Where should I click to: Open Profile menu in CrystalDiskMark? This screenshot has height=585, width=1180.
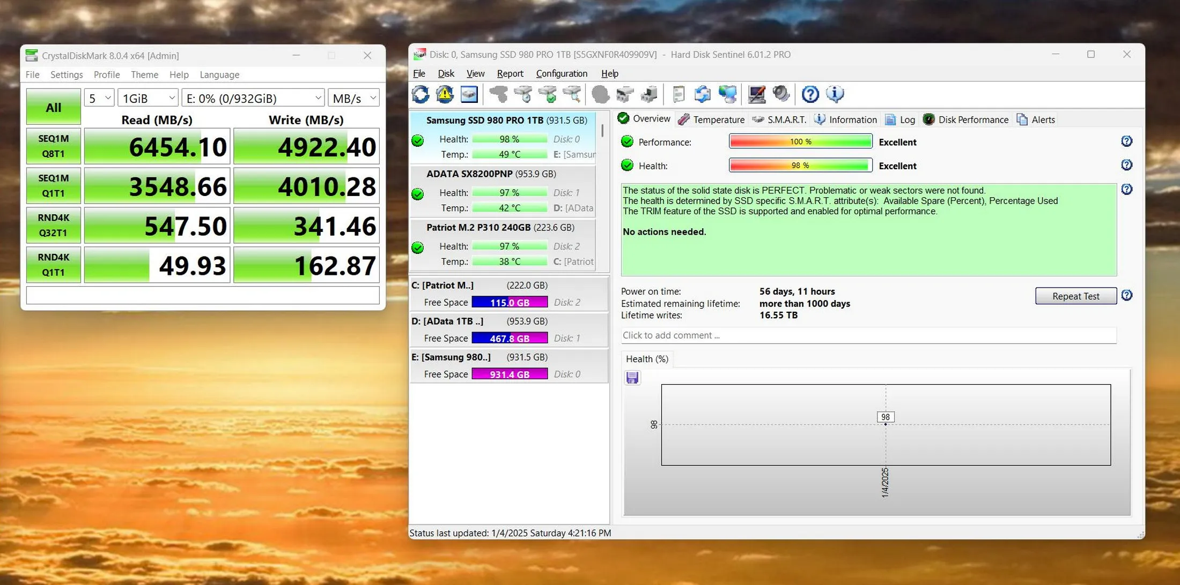[107, 74]
